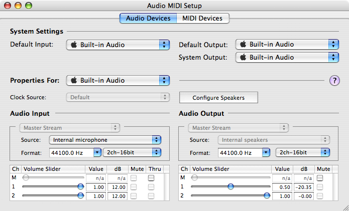Click output channel 2 dB field -0.00
Image resolution: width=349 pixels, height=211 pixels.
[x=304, y=196]
